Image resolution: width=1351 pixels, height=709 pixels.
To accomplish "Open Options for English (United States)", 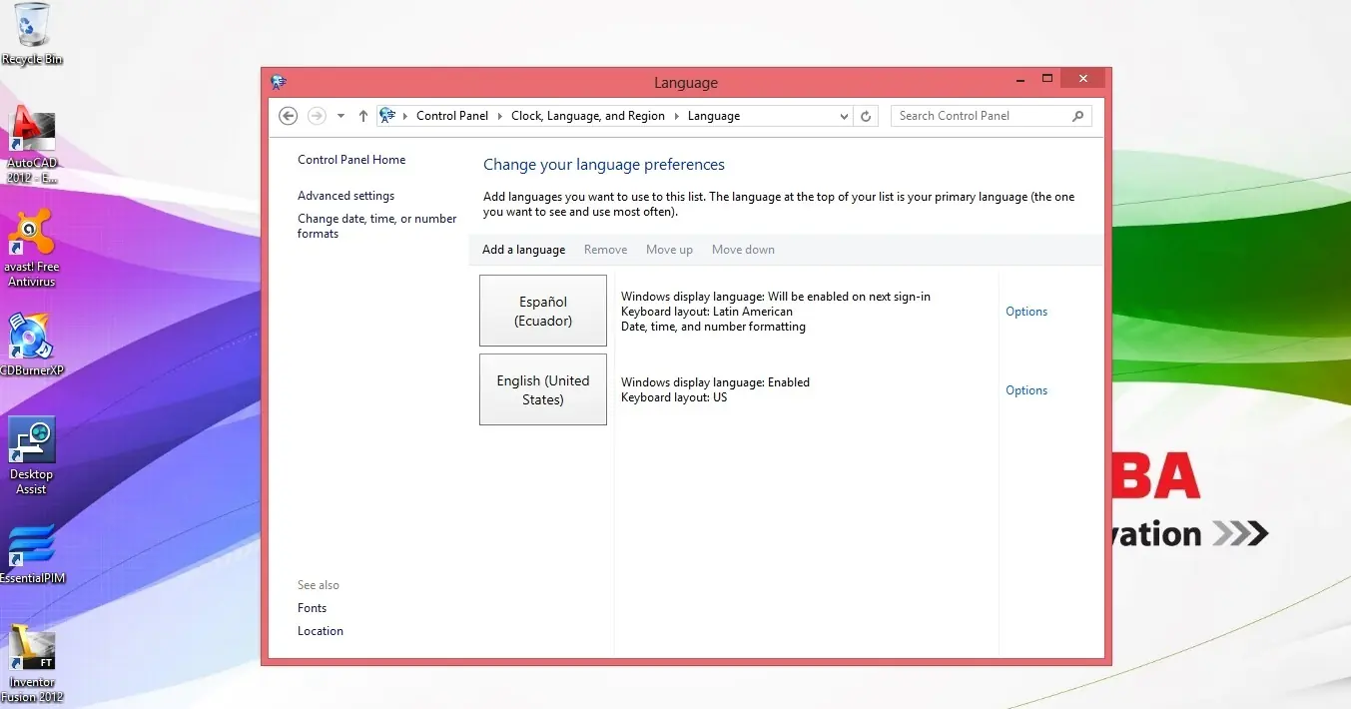I will [x=1026, y=390].
